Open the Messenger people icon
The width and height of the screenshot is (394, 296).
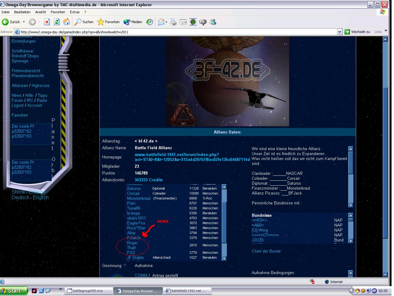click(x=213, y=22)
